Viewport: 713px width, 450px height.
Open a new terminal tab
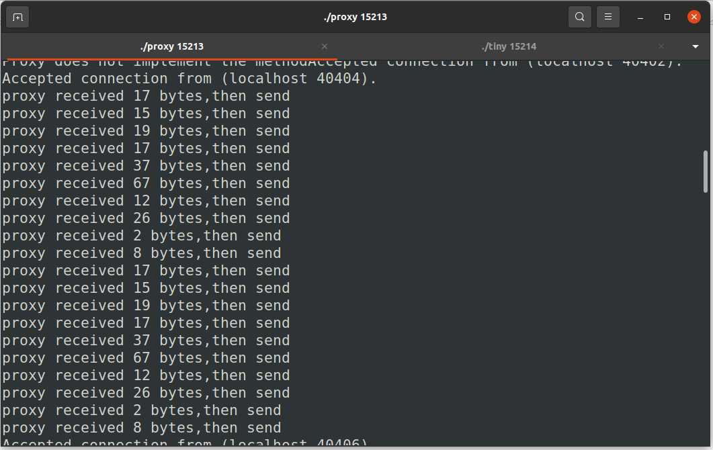pyautogui.click(x=17, y=17)
